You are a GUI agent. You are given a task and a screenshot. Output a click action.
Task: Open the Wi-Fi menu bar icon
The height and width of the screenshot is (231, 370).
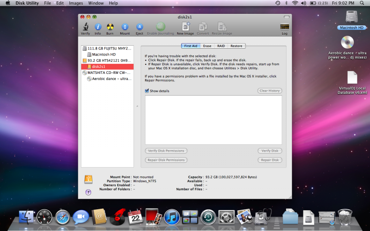pyautogui.click(x=295, y=3)
